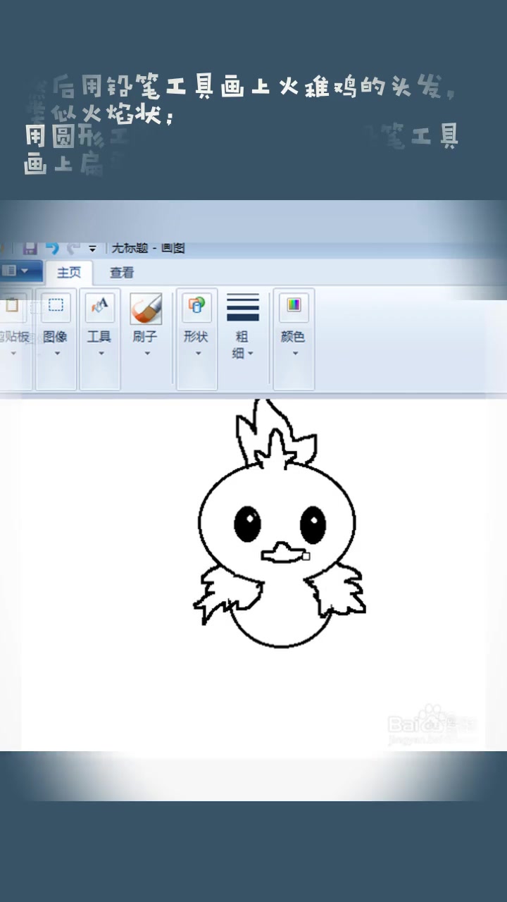
Task: Expand the 刷子 (Brush) dropdown arrow
Action: [147, 353]
